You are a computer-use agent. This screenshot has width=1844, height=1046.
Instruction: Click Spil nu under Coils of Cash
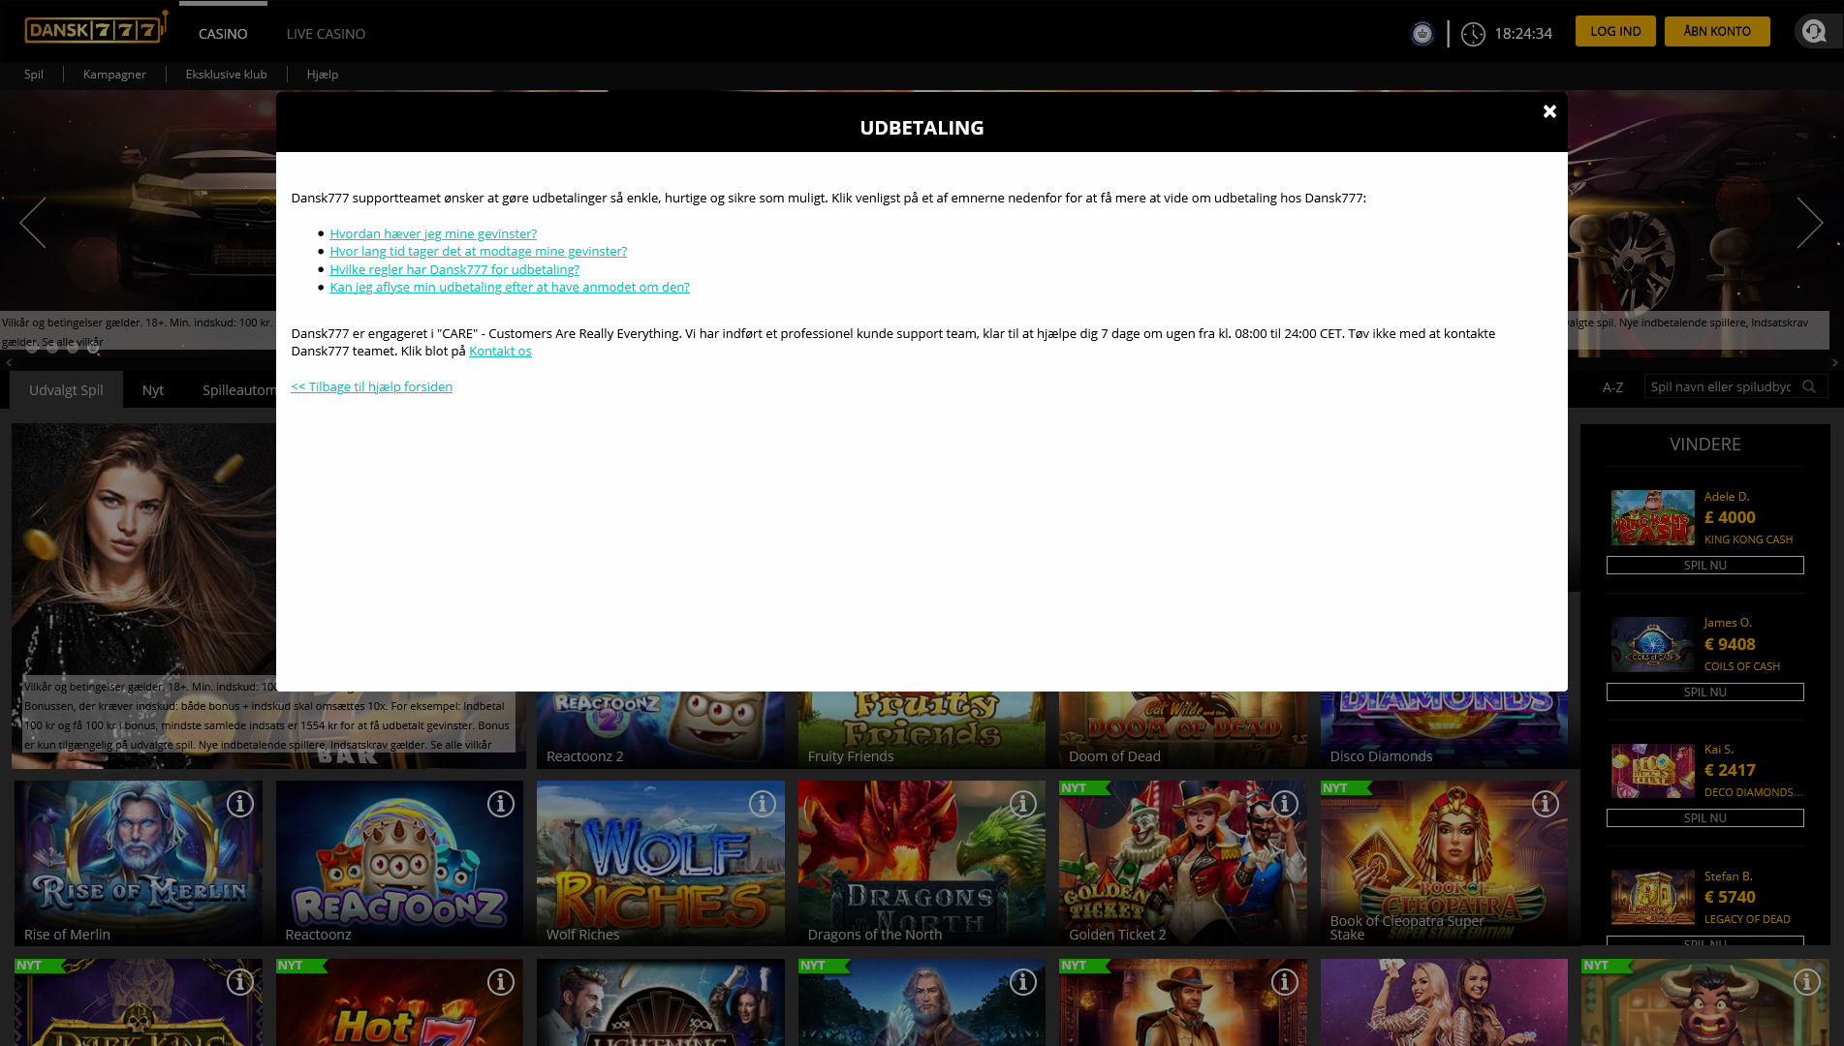(x=1704, y=692)
